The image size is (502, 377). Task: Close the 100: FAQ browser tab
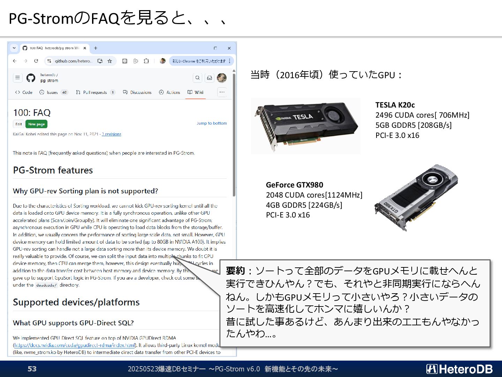[85, 48]
